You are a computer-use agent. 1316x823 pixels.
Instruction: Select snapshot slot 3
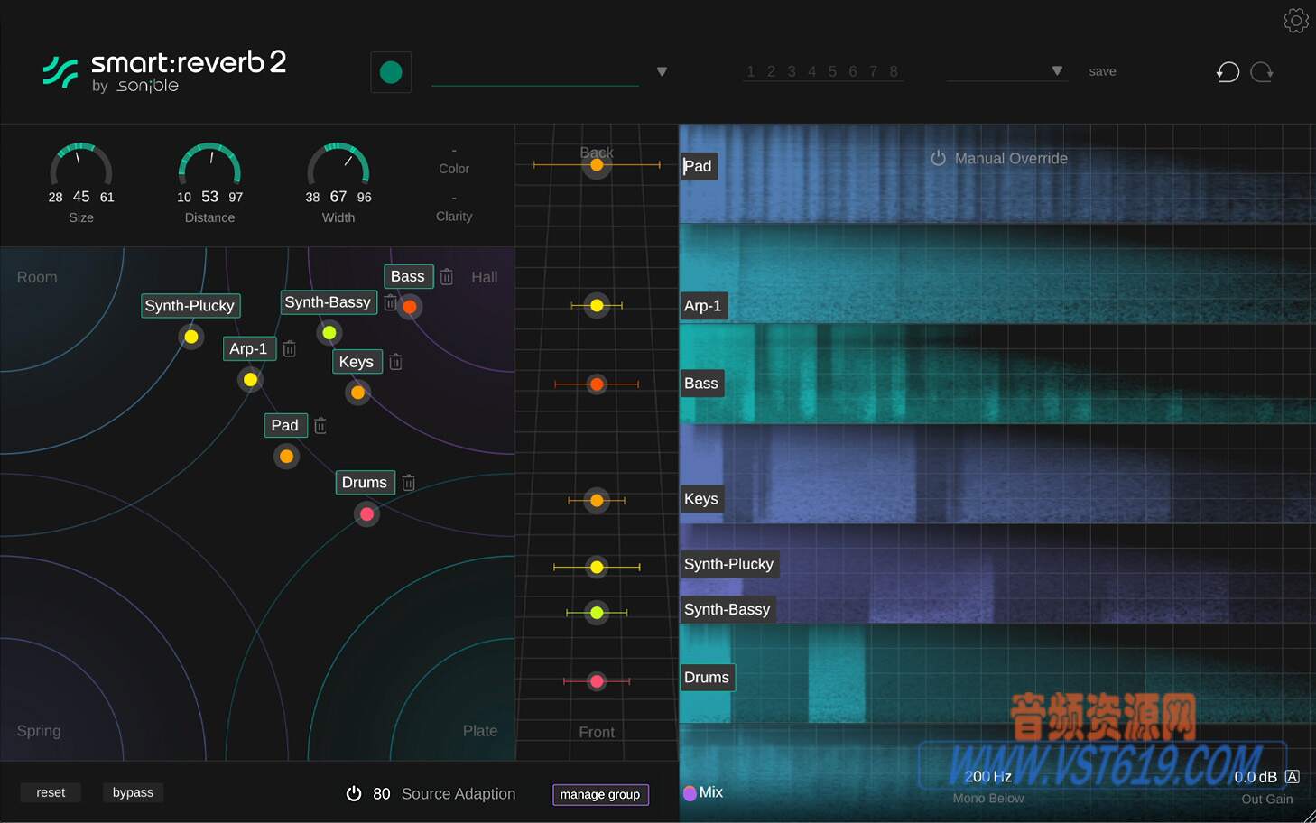click(x=791, y=70)
